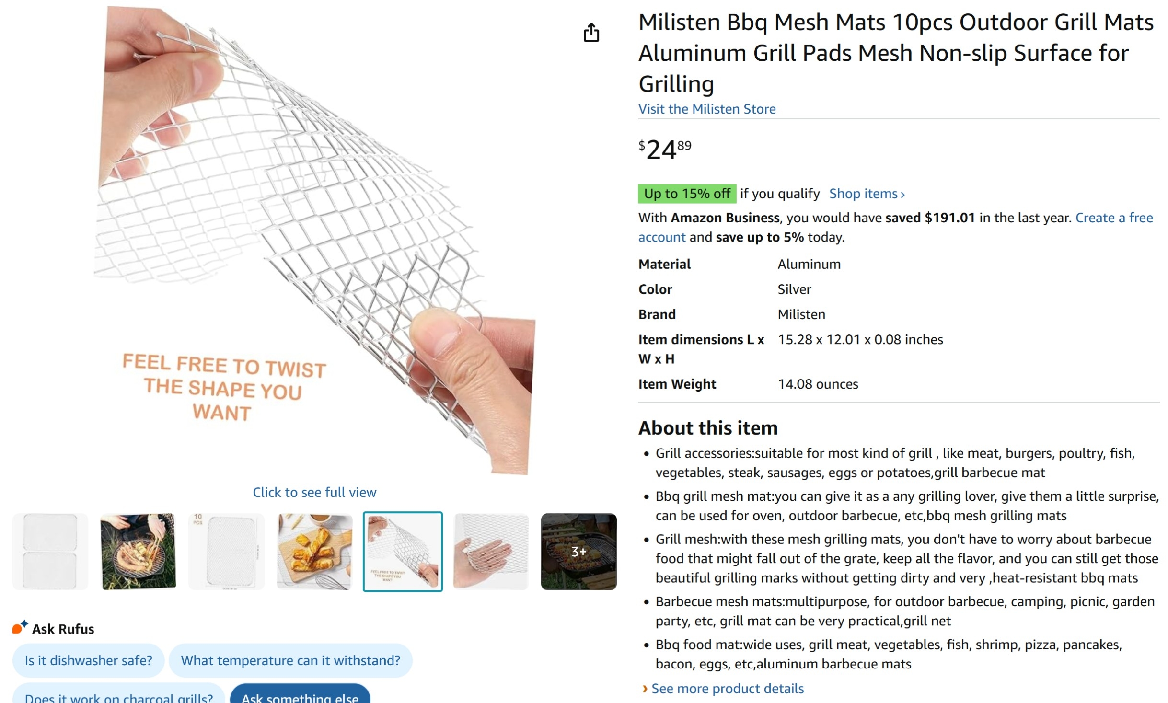The image size is (1168, 703).
Task: Select the campfire grilling thumbnail
Action: (138, 552)
